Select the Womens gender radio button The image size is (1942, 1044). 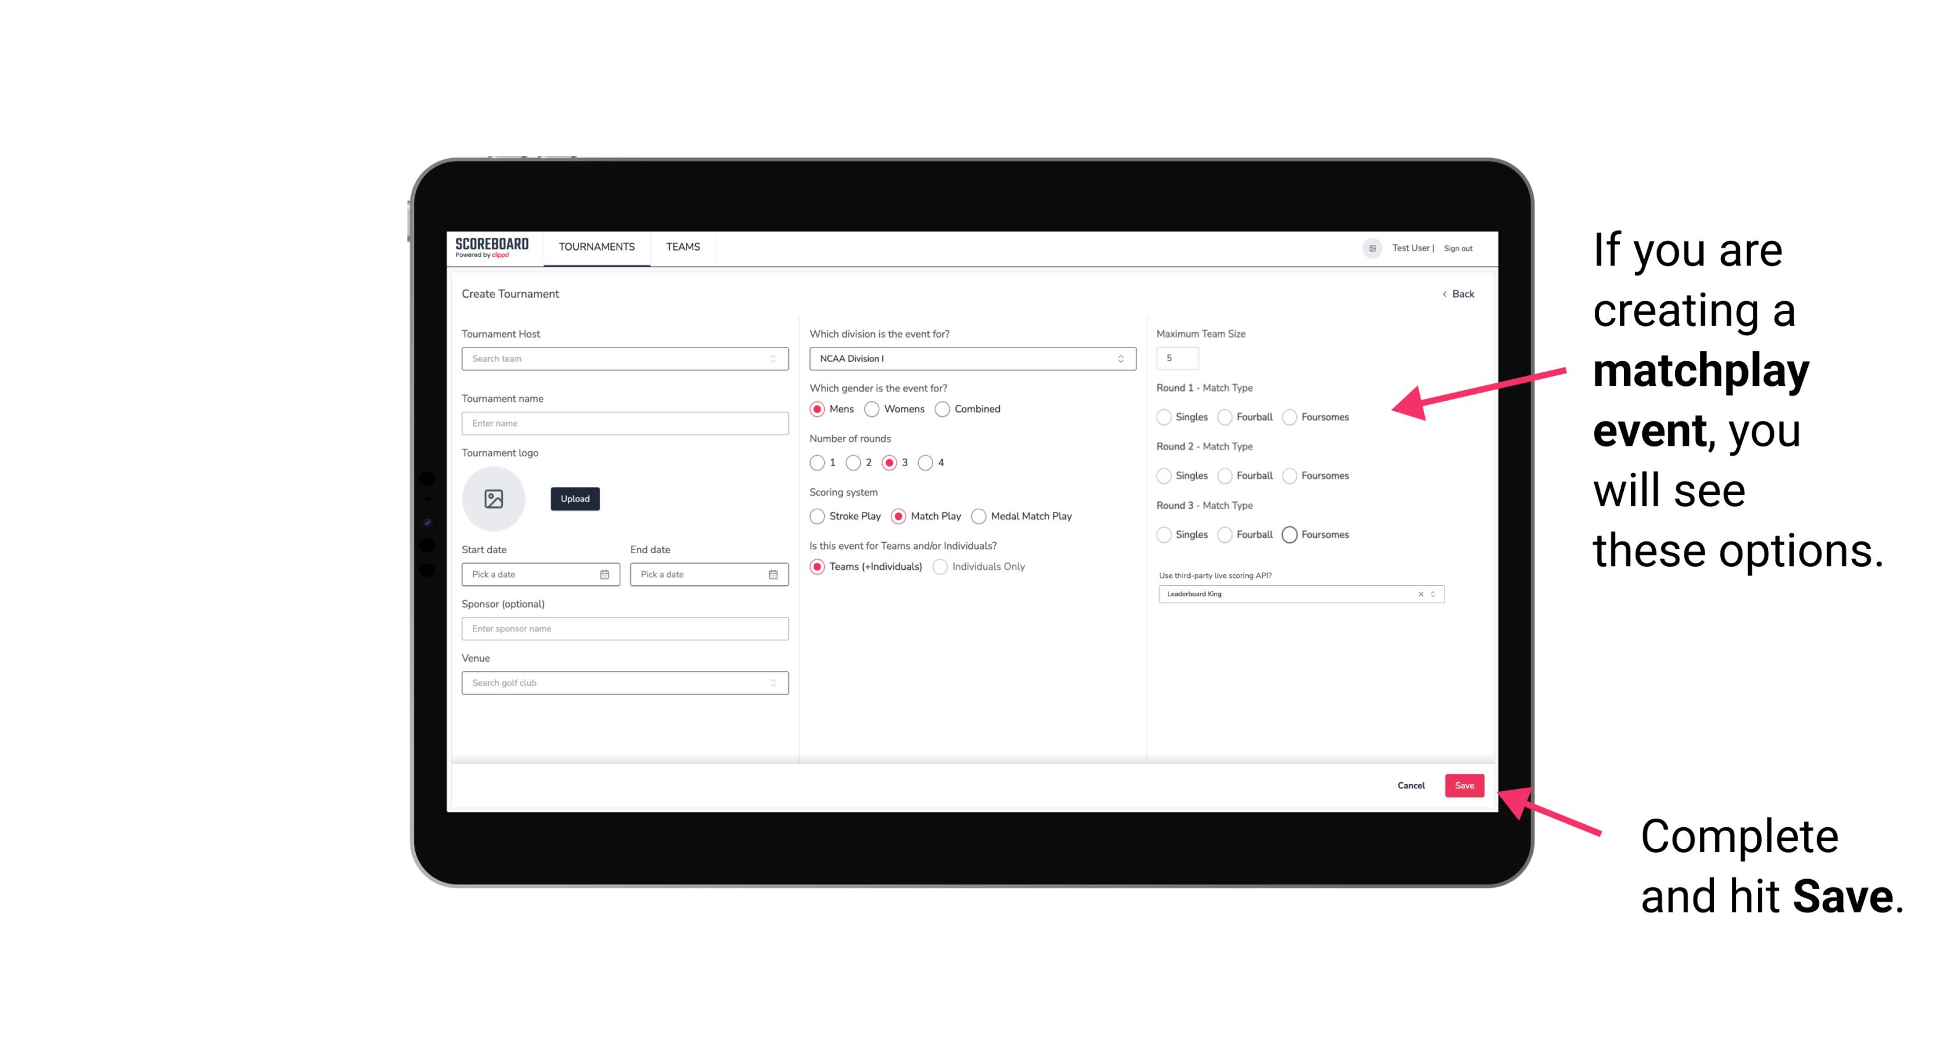[872, 409]
